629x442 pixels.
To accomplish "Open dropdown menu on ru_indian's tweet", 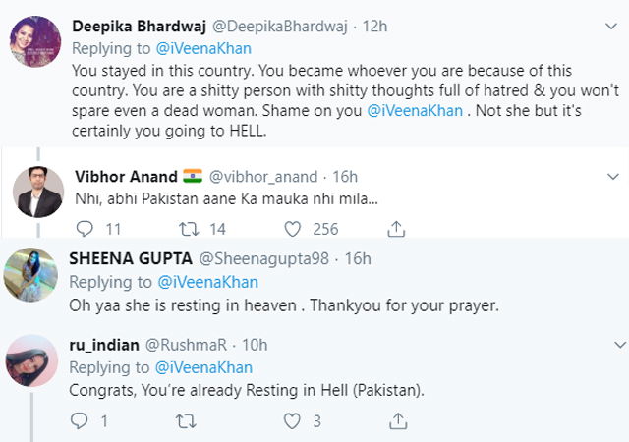I will (x=620, y=345).
